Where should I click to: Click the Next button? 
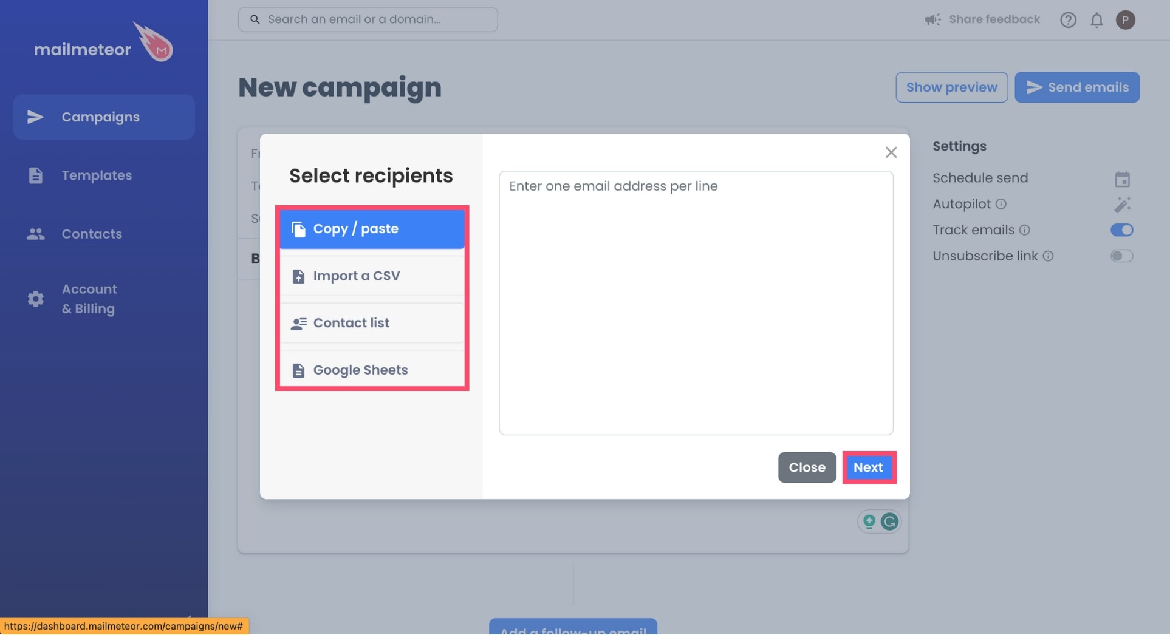(869, 467)
